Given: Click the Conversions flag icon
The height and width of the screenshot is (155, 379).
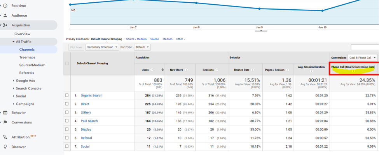Looking at the screenshot, I should click(5, 122).
